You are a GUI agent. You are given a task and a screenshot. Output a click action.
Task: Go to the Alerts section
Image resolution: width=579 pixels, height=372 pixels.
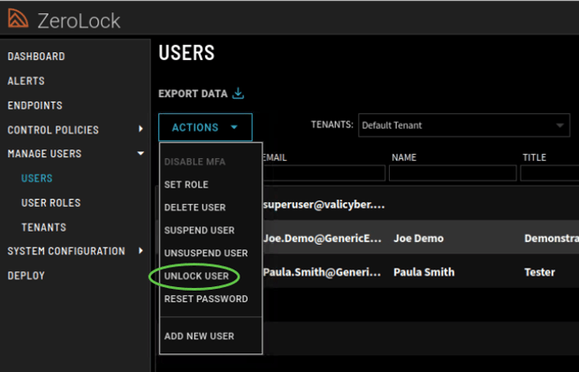point(26,80)
